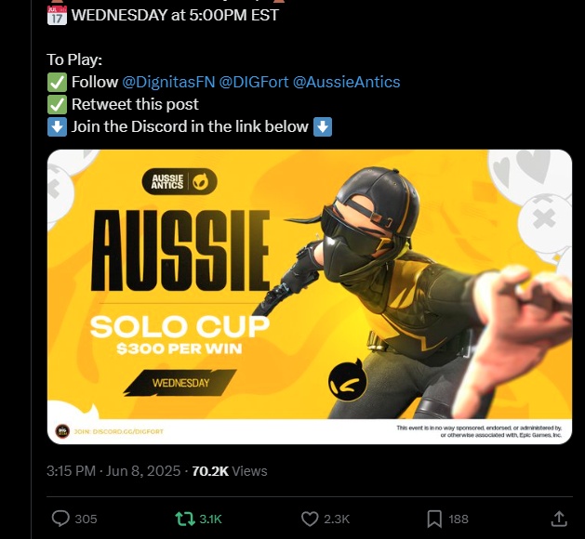Viewport: 585px width, 539px height.
Task: Click green checkmark beside Follow
Action: (57, 82)
